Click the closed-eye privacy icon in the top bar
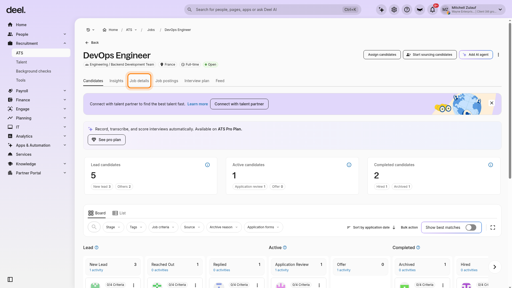This screenshot has width=512, height=288. [420, 10]
